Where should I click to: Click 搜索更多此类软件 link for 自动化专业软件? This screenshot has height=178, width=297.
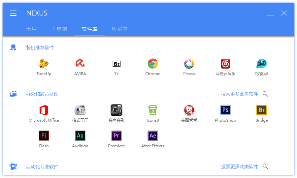click(240, 166)
